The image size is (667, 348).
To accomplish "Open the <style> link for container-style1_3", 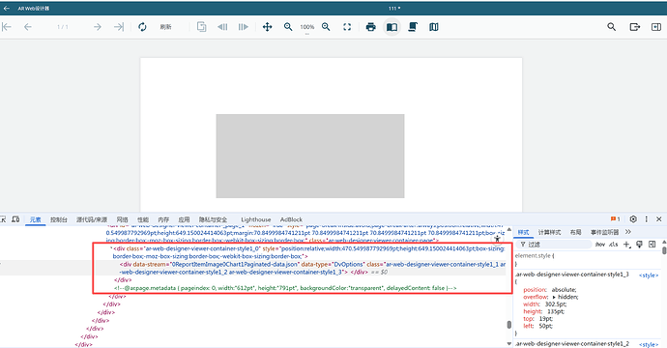I will pos(649,275).
